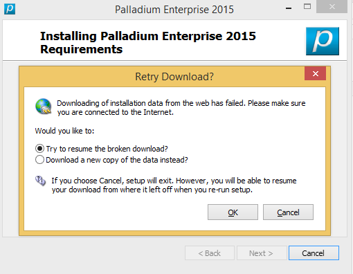Close the Palladium Enterprise 2015 installer window

coord(332,7)
